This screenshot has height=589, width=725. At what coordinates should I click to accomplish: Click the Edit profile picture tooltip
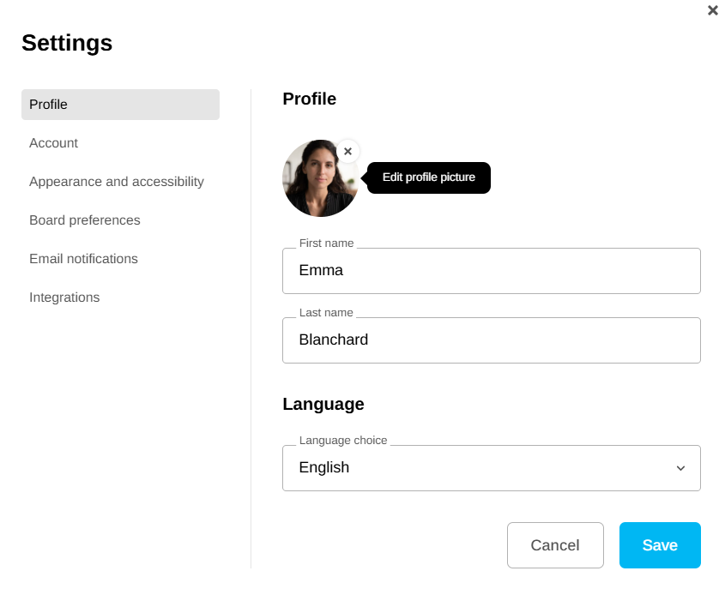pos(428,177)
